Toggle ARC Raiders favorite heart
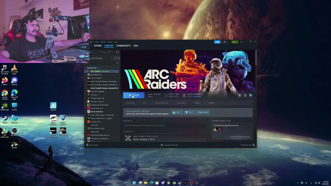This screenshot has height=186, width=331. pos(251,95)
